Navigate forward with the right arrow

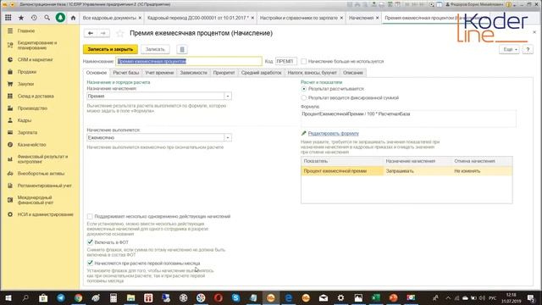tap(103, 33)
